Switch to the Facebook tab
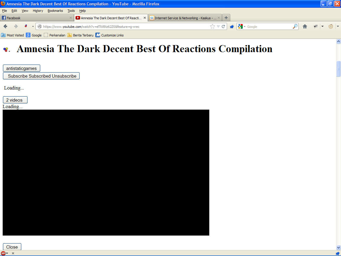Screen dimensions: 341x256 (37, 18)
